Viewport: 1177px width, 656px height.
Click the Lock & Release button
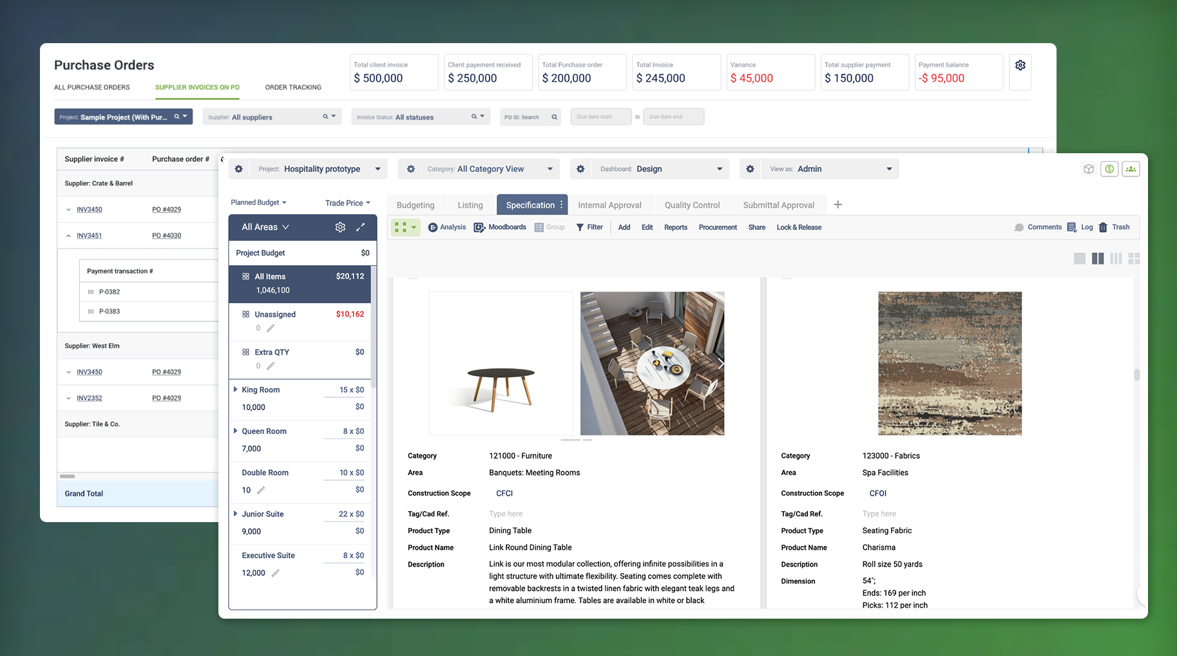tap(799, 227)
